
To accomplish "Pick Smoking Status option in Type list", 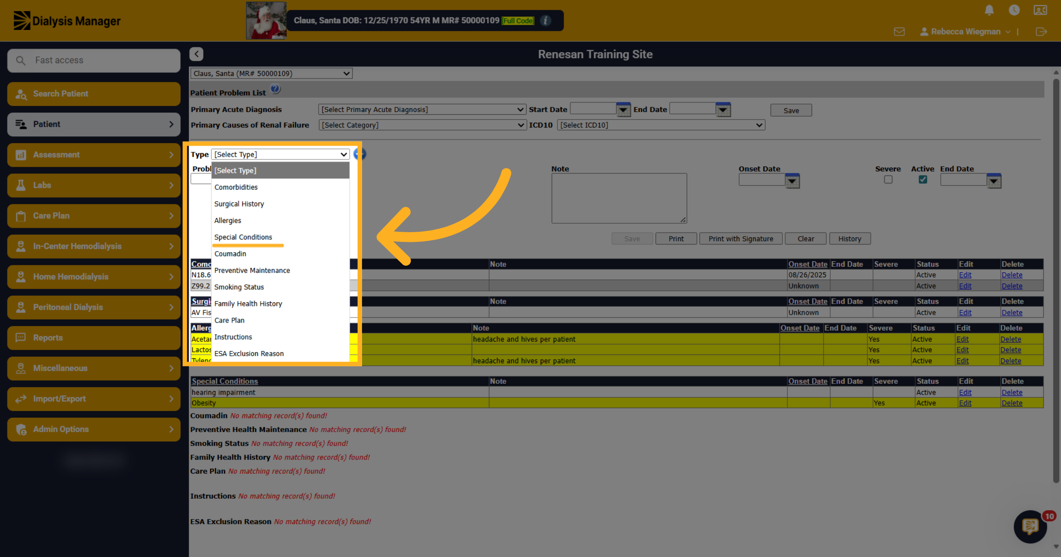I will point(280,287).
